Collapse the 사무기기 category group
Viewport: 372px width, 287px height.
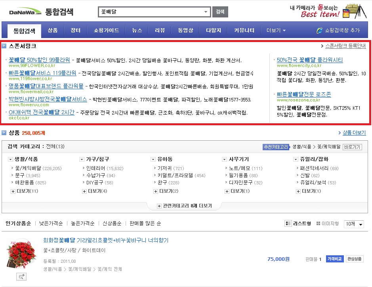pyautogui.click(x=224, y=159)
